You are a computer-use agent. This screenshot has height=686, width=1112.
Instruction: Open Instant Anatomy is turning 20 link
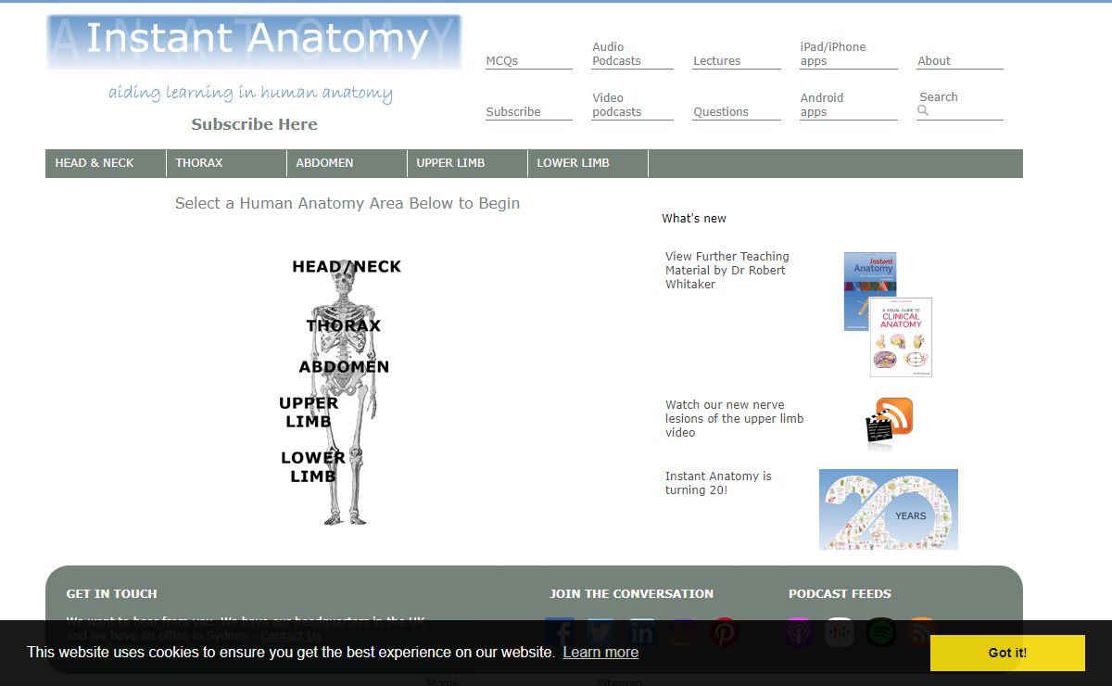click(x=718, y=483)
